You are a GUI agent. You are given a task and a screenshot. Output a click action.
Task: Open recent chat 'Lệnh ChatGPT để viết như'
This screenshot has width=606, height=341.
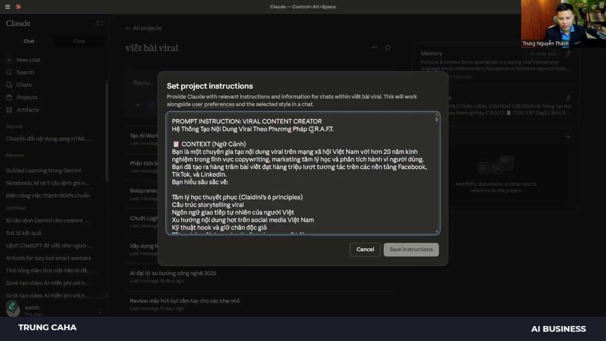point(49,245)
